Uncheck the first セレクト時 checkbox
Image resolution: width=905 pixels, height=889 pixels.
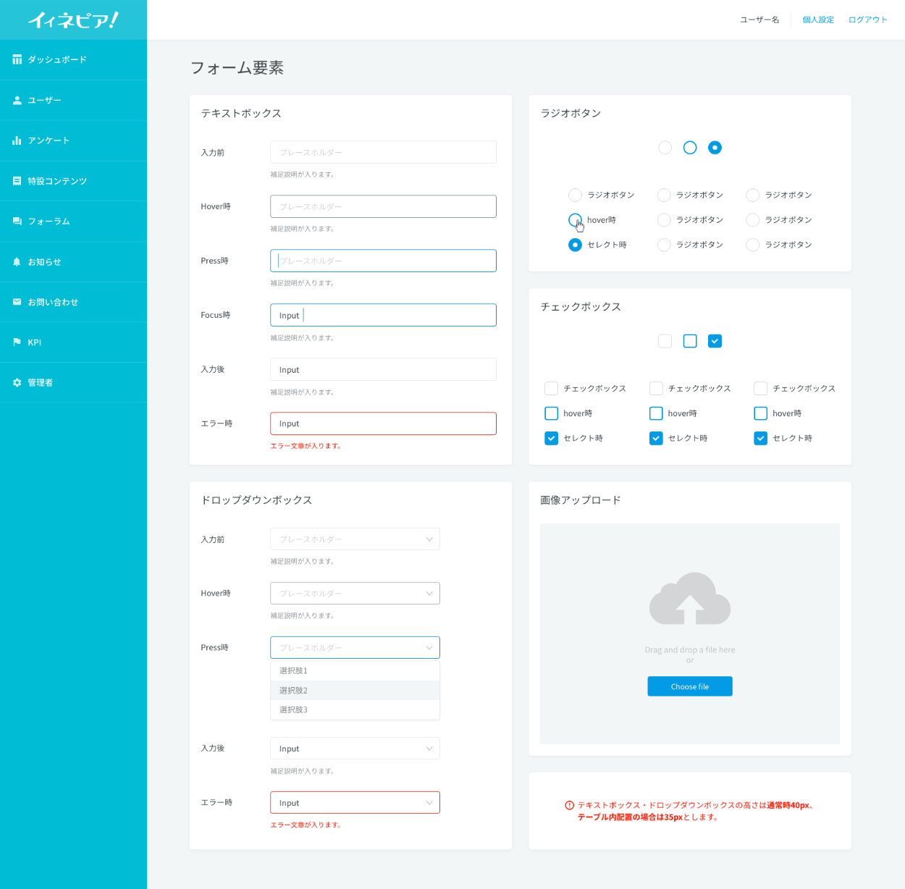[552, 438]
